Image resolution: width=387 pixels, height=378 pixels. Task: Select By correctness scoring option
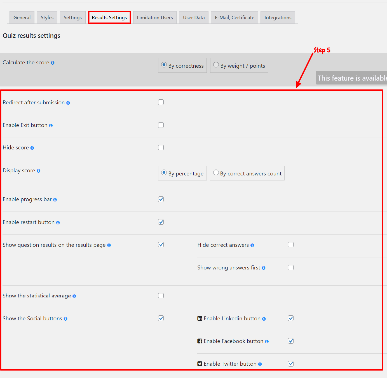182,65
